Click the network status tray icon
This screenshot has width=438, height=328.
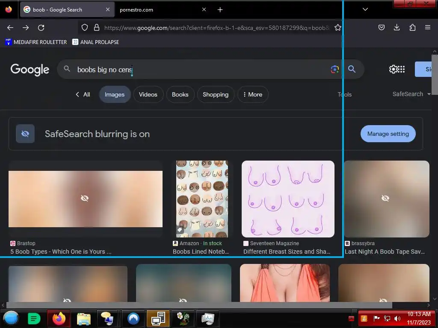[387, 319]
